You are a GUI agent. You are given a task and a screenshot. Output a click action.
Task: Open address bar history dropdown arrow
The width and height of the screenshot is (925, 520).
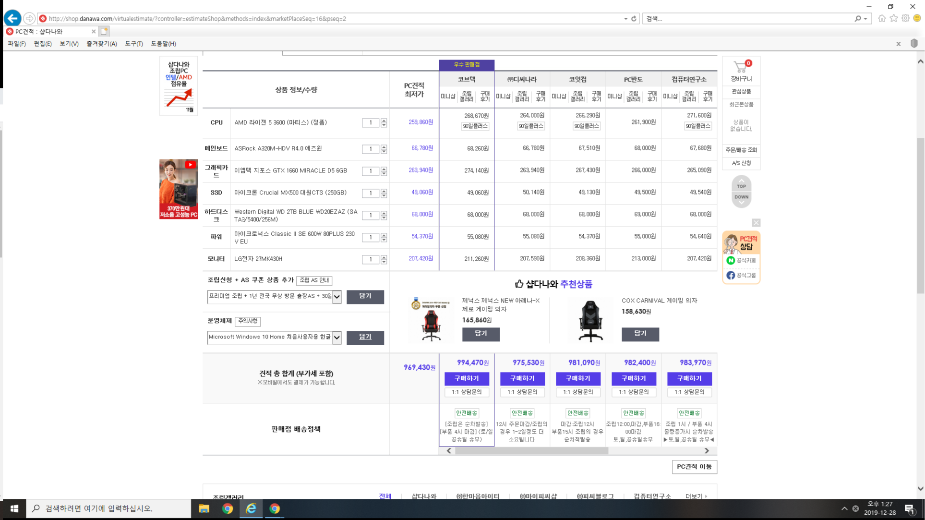pos(625,19)
